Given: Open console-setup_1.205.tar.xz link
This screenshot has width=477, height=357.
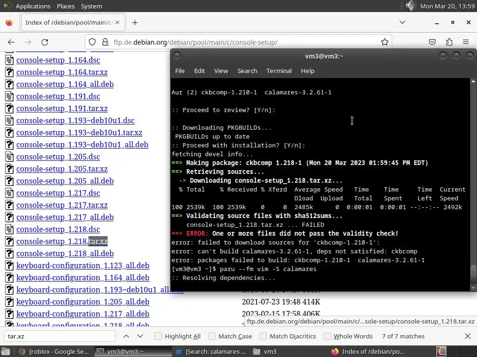Looking at the screenshot, I should pyautogui.click(x=62, y=169).
